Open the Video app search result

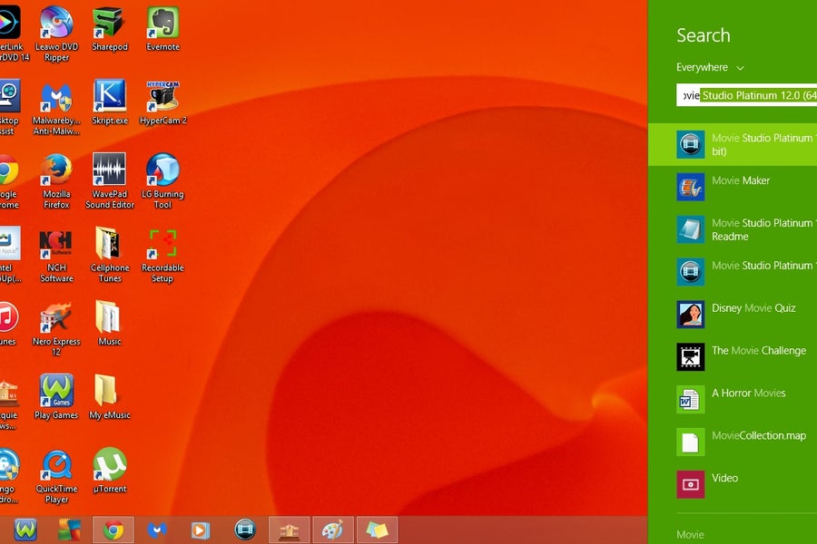[x=733, y=484]
